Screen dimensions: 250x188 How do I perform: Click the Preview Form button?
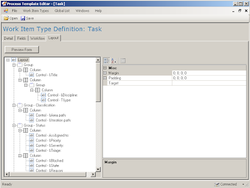tap(22, 49)
